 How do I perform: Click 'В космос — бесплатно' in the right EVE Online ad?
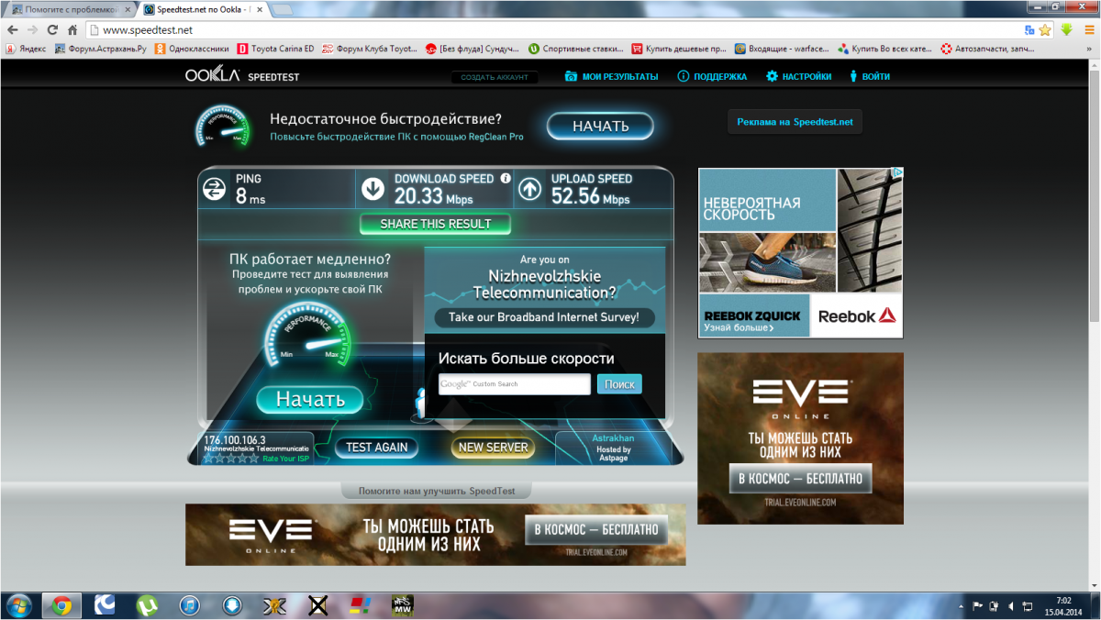(x=801, y=478)
